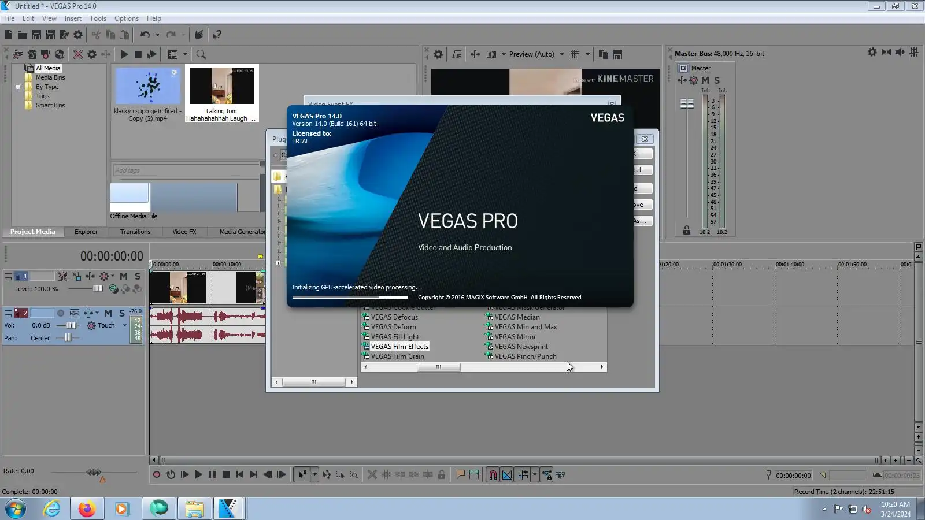Open the Views dropdown in Project Media

coord(186,54)
